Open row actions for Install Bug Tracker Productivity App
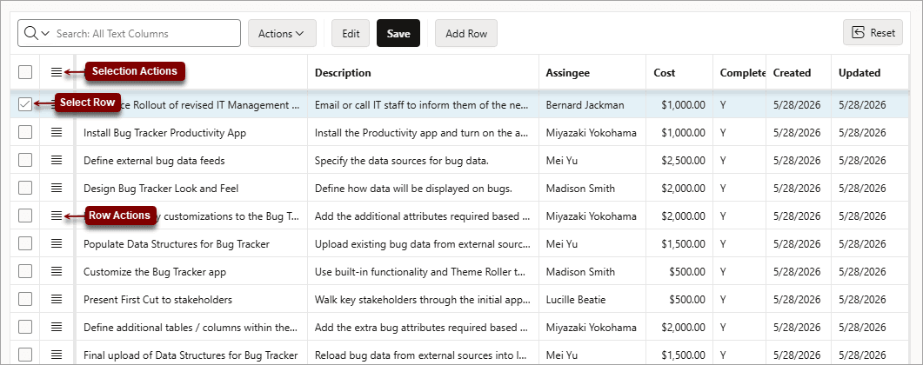This screenshot has width=923, height=365. [56, 132]
